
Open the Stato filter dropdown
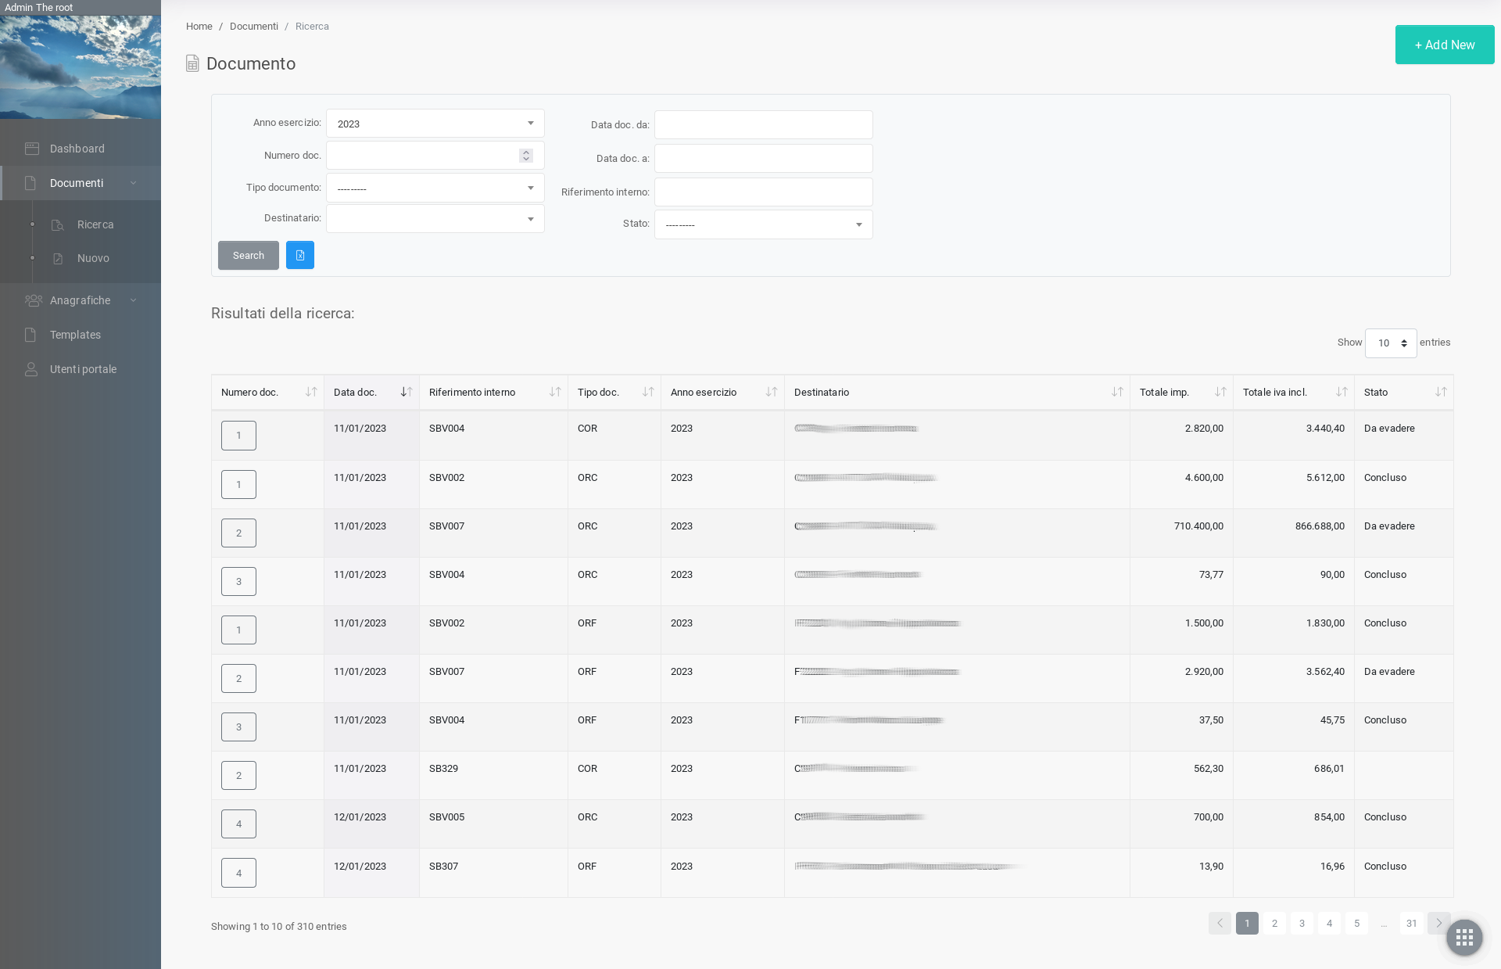tap(764, 224)
